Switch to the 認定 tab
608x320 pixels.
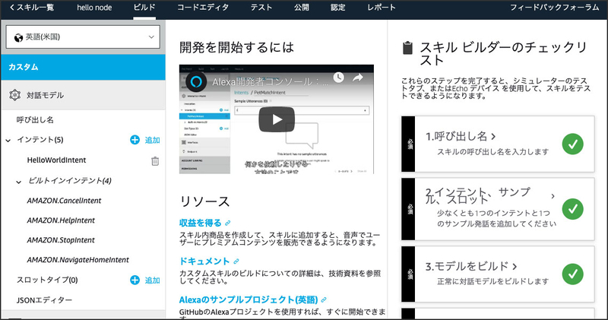[x=337, y=8]
